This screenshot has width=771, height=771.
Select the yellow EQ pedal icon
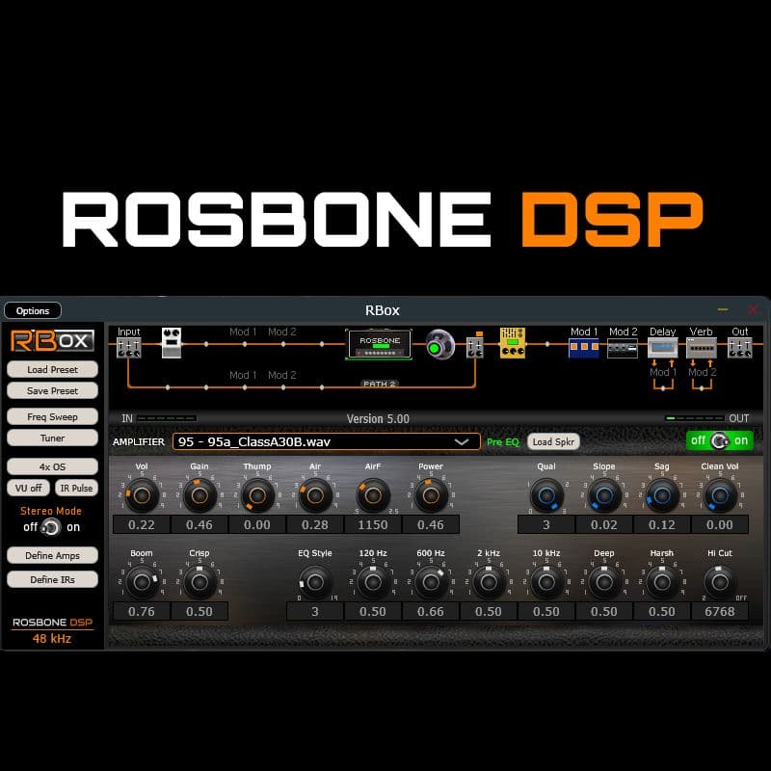click(x=513, y=343)
